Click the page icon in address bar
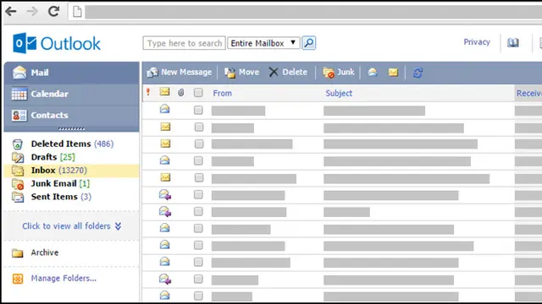 [77, 12]
